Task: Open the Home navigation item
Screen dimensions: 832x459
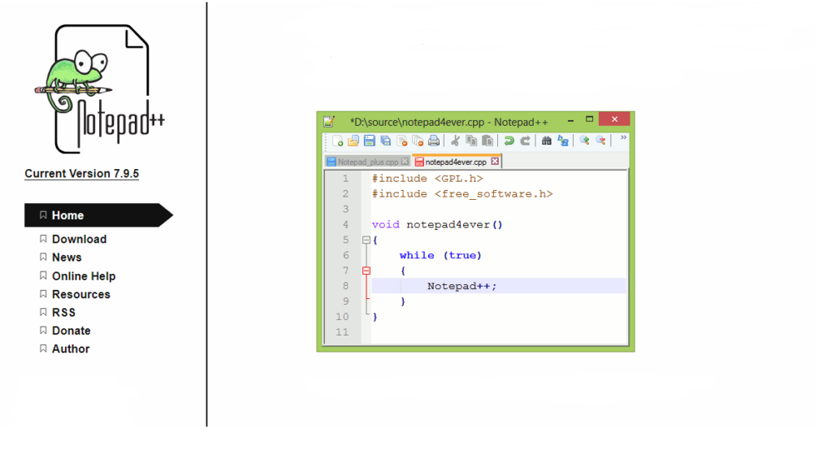Action: click(x=98, y=215)
